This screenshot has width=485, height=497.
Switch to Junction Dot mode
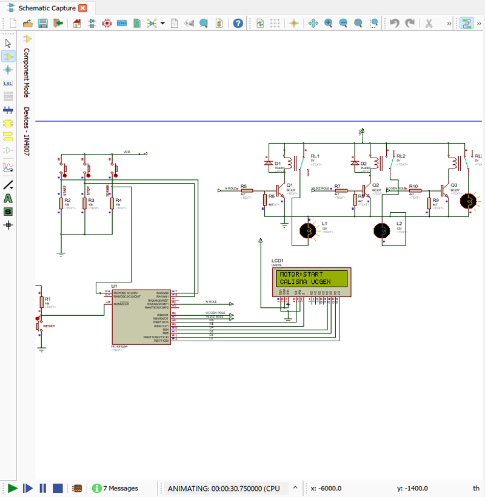click(x=8, y=70)
